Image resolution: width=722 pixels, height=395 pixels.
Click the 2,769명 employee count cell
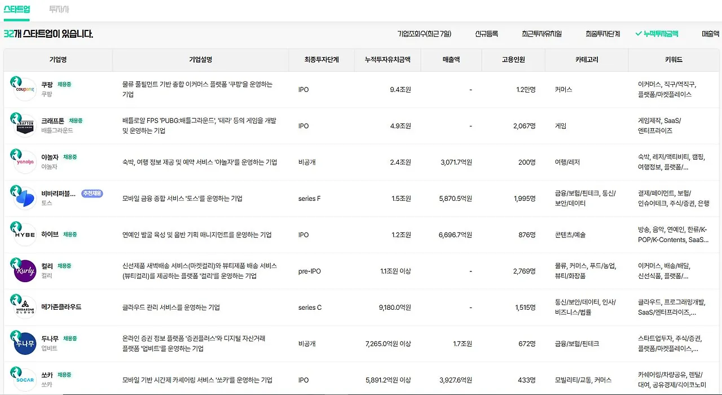point(525,271)
